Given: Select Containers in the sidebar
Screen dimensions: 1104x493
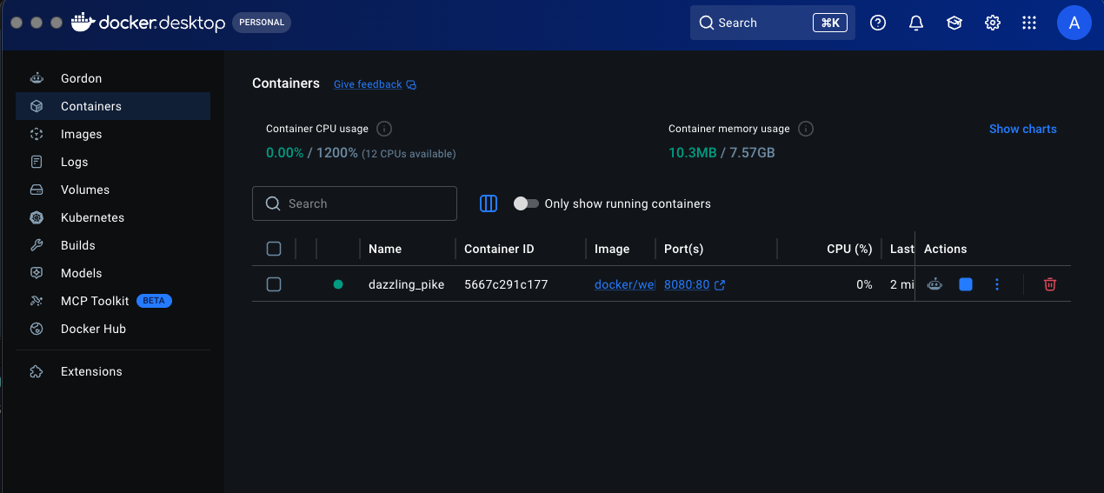Looking at the screenshot, I should pyautogui.click(x=113, y=106).
